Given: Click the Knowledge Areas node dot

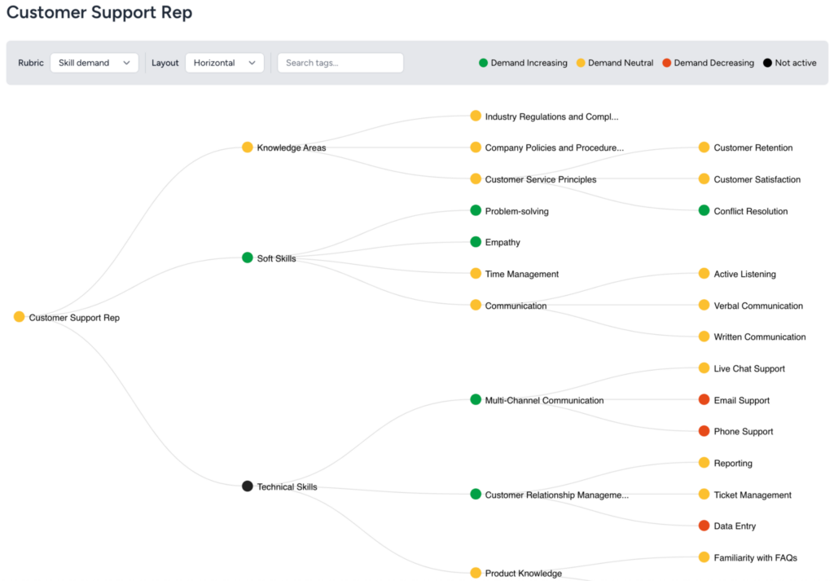Looking at the screenshot, I should click(x=248, y=147).
